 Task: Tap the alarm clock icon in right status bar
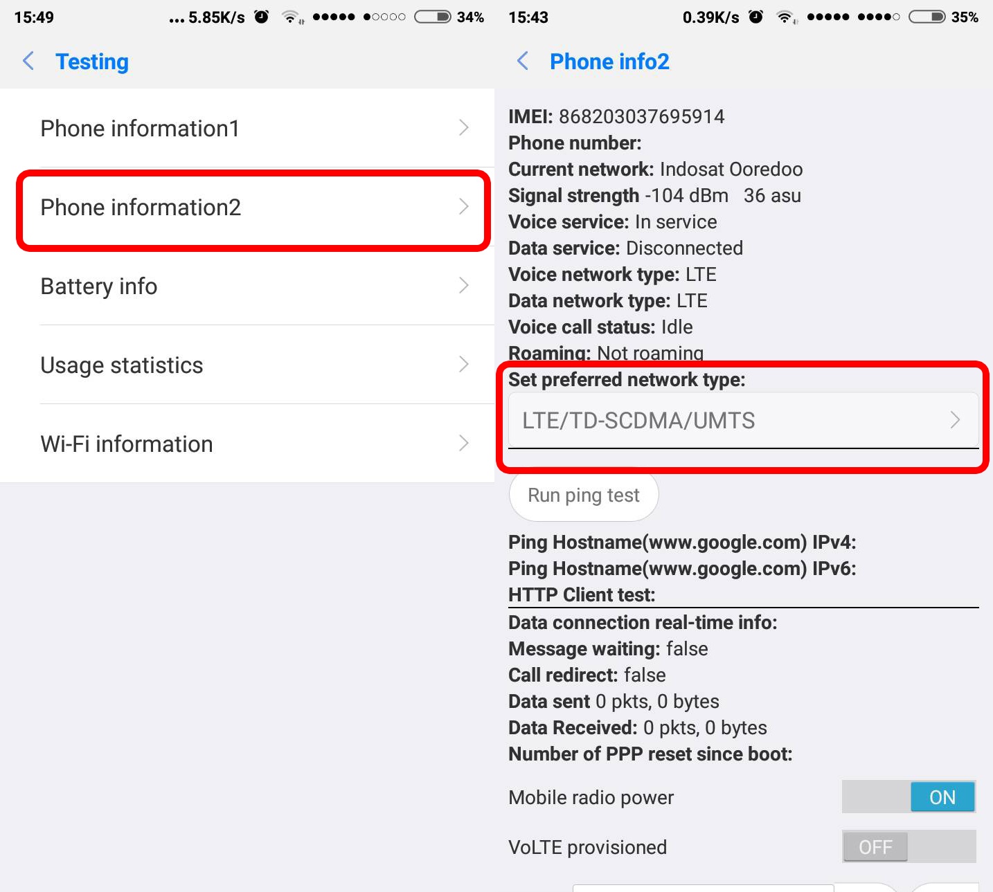[756, 17]
